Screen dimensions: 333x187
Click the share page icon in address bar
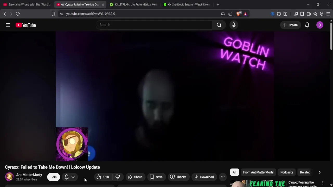230,14
